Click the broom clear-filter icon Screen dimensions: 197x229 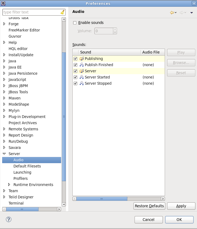tap(62, 12)
